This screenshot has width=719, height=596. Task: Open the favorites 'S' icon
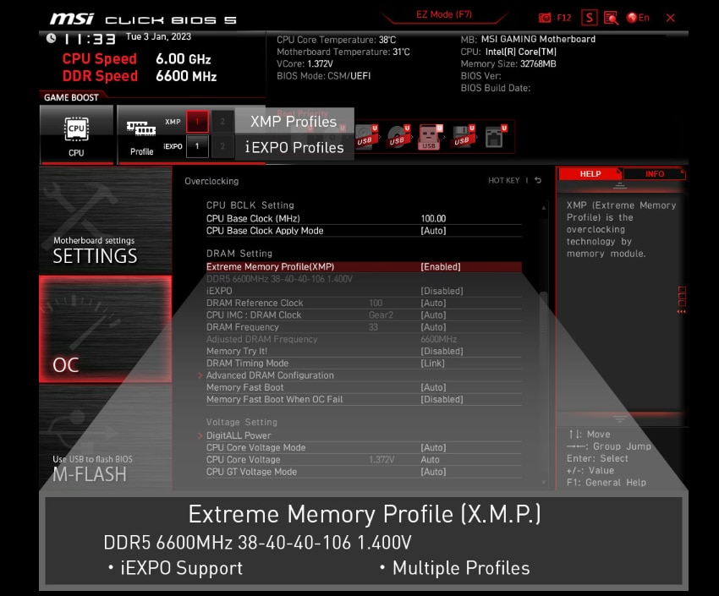(590, 18)
